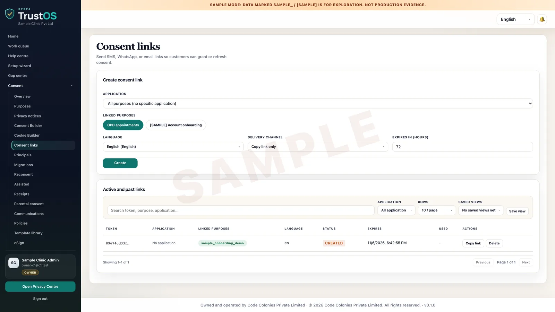Open the All application filter dropdown
555x312 pixels.
(x=396, y=210)
